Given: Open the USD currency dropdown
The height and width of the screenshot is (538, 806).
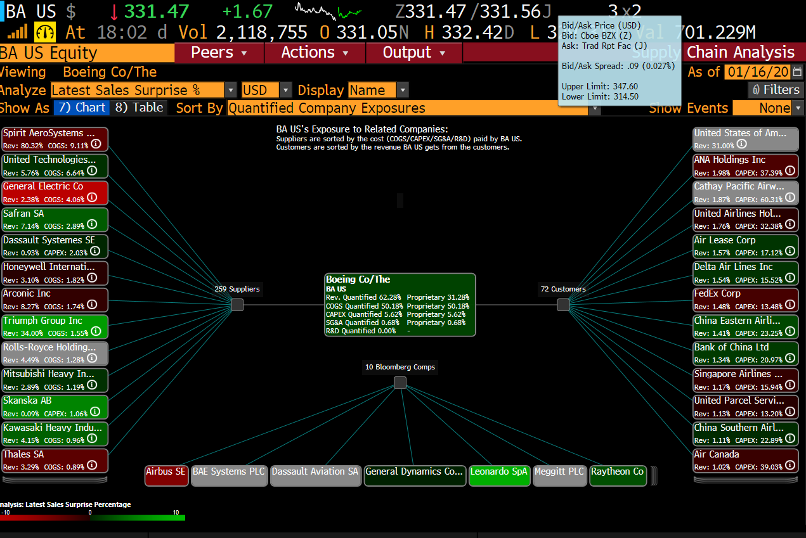Looking at the screenshot, I should point(285,91).
